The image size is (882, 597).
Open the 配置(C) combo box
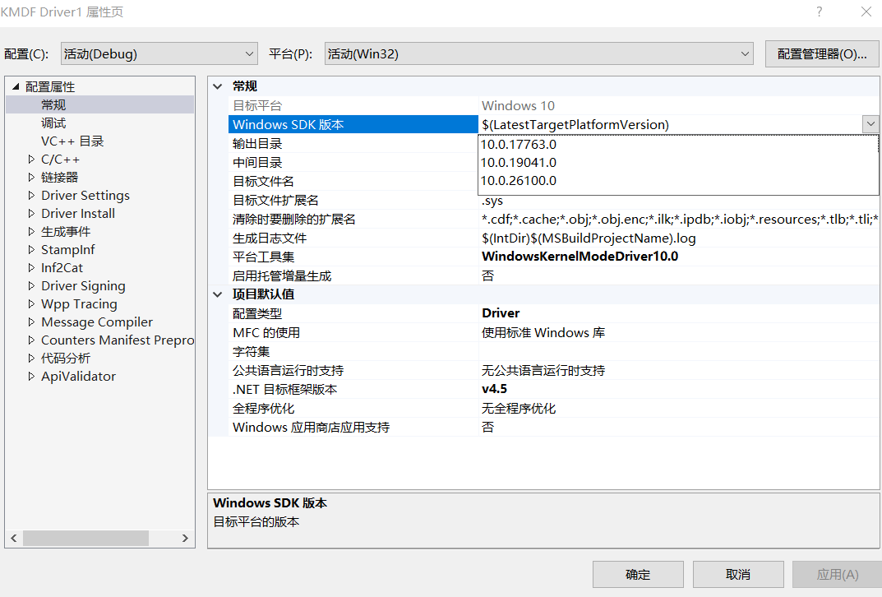point(159,54)
